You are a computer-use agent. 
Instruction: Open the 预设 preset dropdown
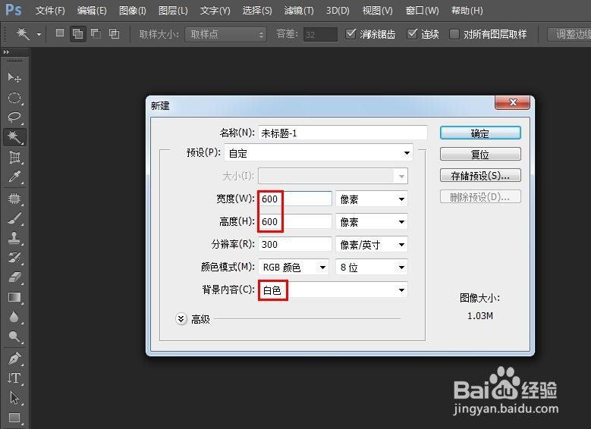(x=319, y=153)
